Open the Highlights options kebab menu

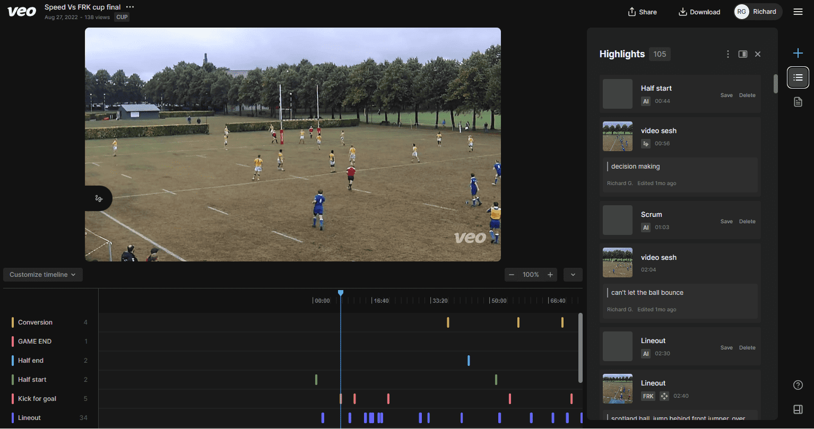728,54
